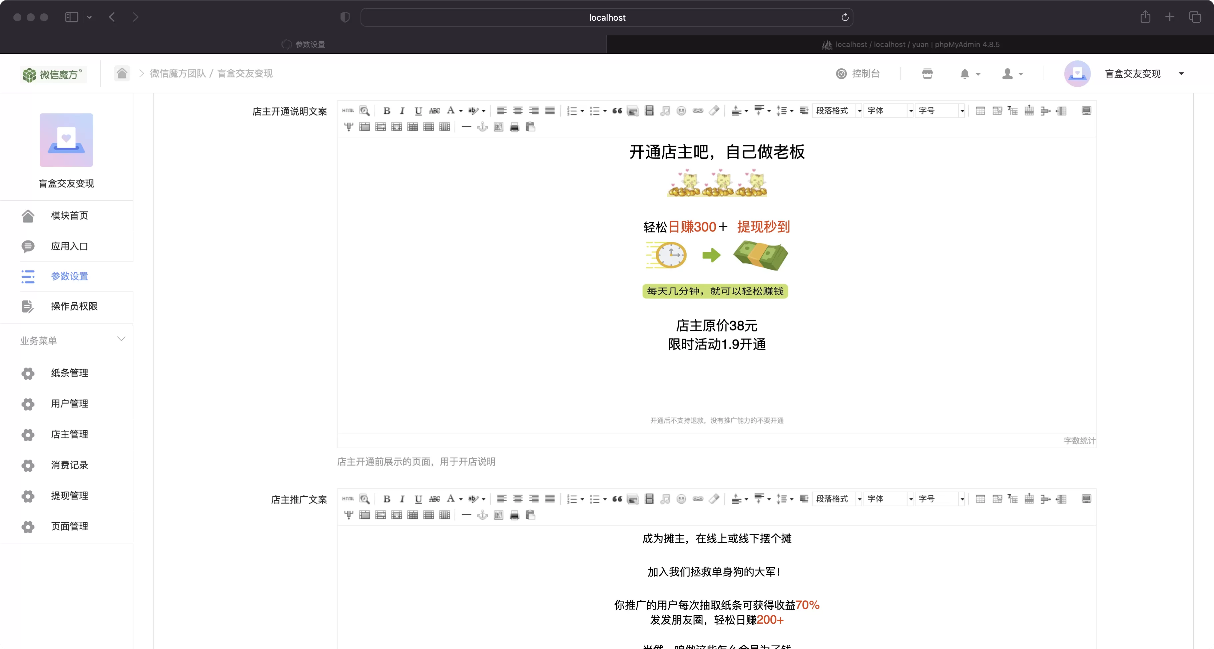The width and height of the screenshot is (1214, 649).
Task: Click fullscreen monitor icon in 店主开通说明文案 editor
Action: pyautogui.click(x=1086, y=111)
